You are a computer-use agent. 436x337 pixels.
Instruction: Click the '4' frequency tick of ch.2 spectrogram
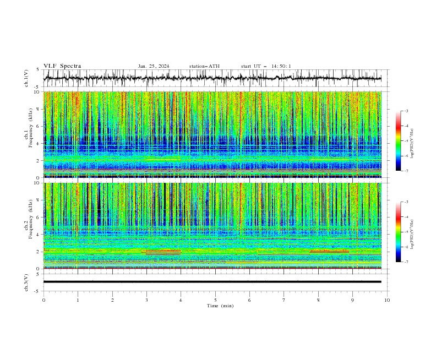tap(39, 235)
